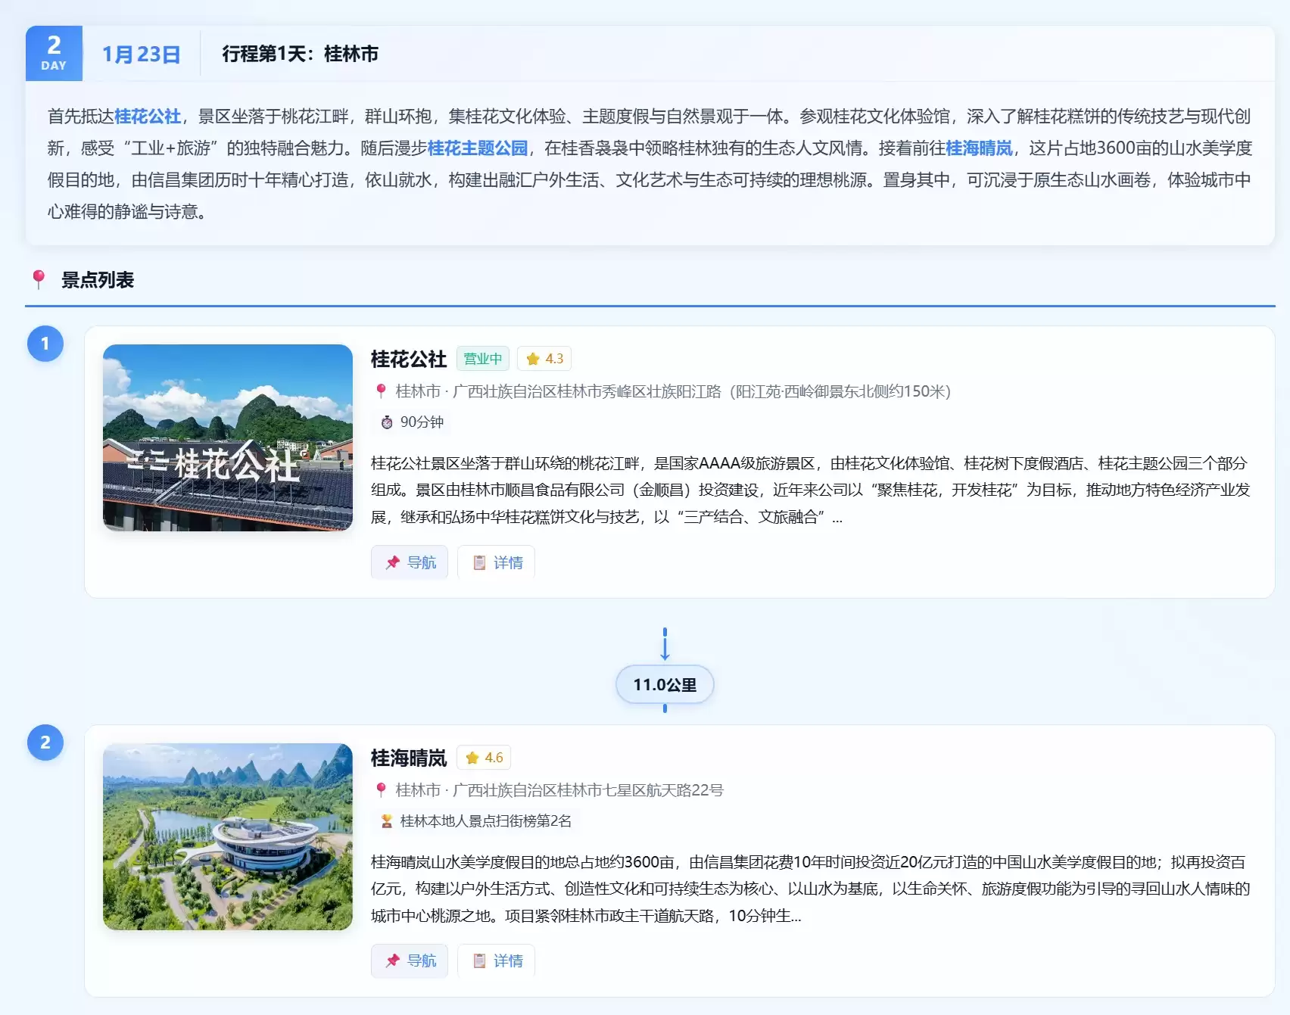
Task: Click the star rating 4.3 badge
Action: (x=544, y=359)
